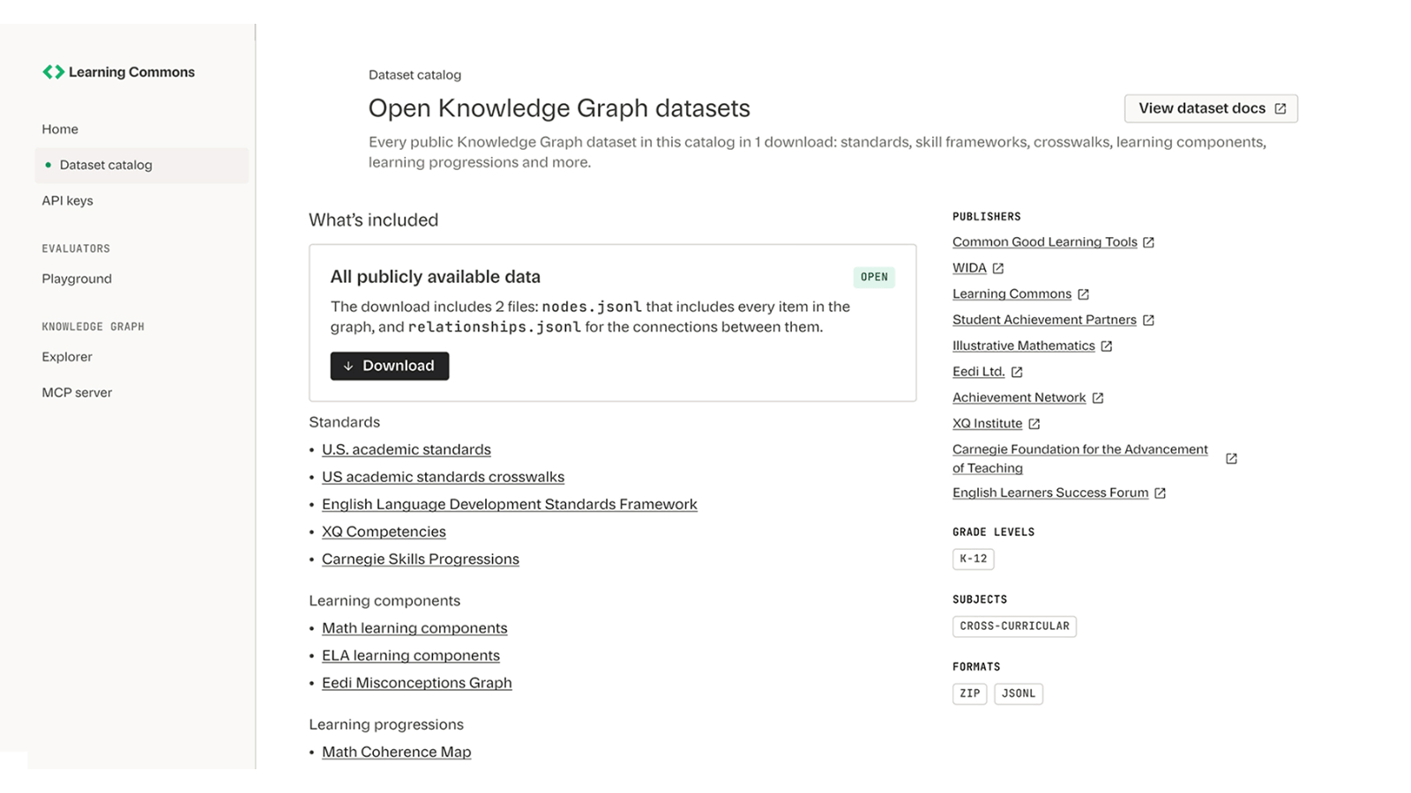Click the 'GRADE LEVELS' section label
The width and height of the screenshot is (1411, 793).
point(994,532)
